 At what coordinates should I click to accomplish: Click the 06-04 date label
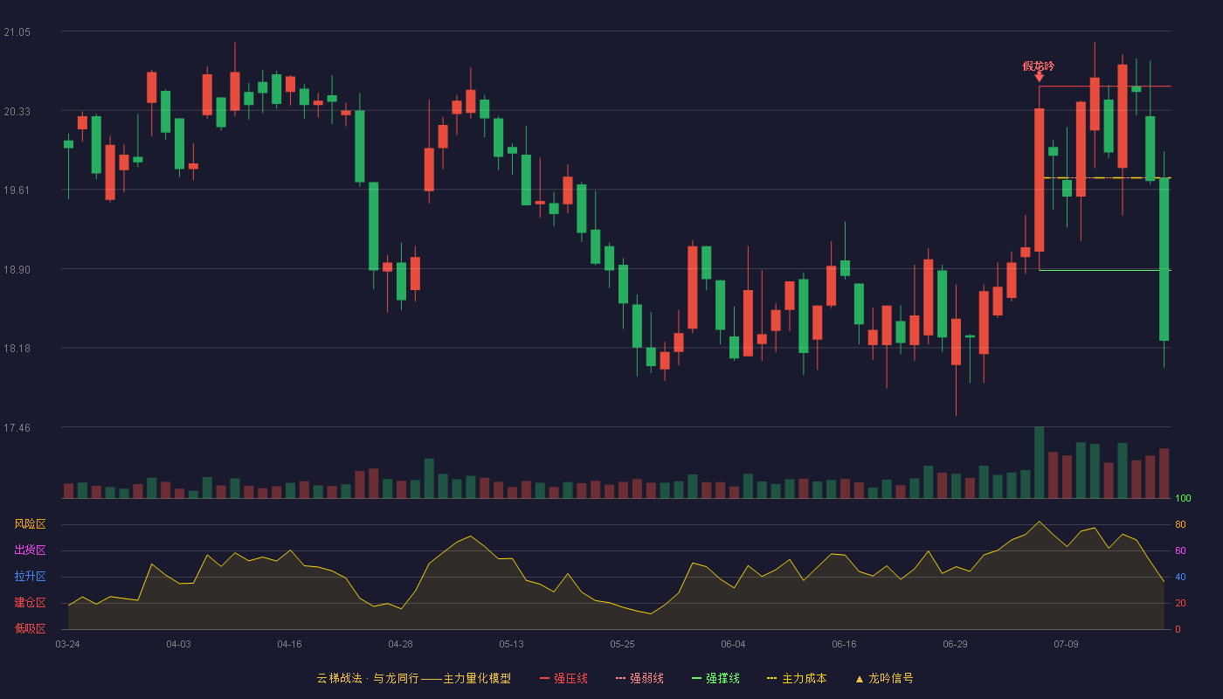733,644
